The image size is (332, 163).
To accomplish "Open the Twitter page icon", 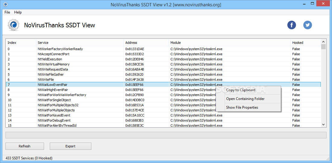I will pos(308,25).
